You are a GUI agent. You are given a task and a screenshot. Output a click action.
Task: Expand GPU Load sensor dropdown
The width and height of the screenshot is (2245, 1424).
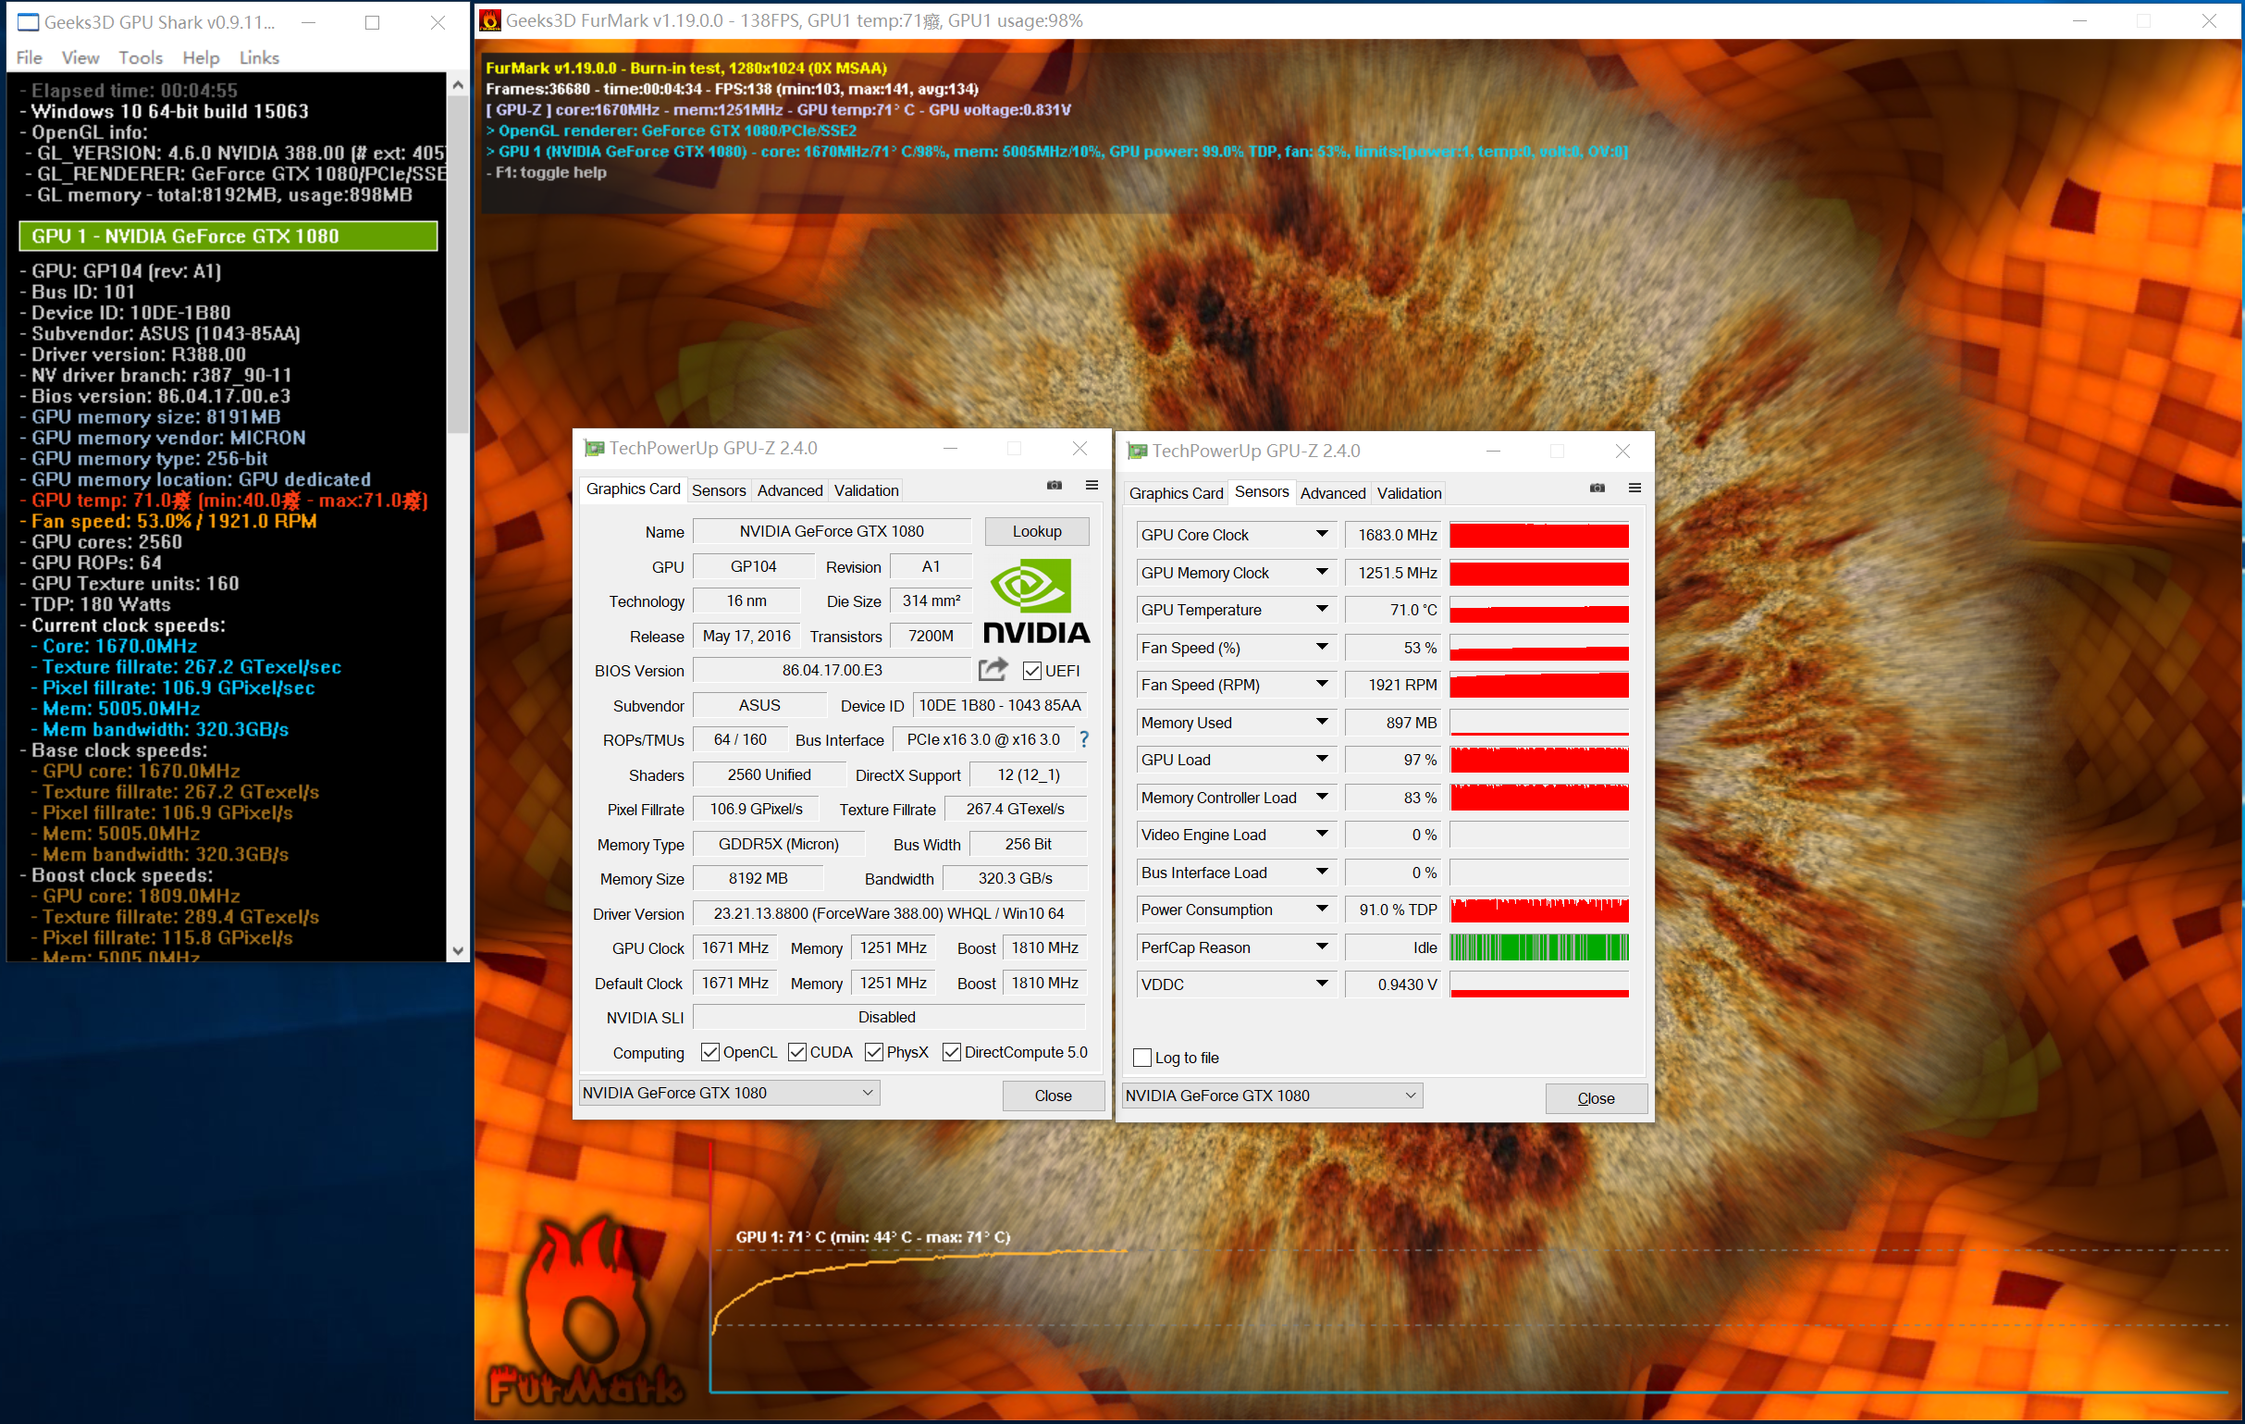click(1322, 759)
